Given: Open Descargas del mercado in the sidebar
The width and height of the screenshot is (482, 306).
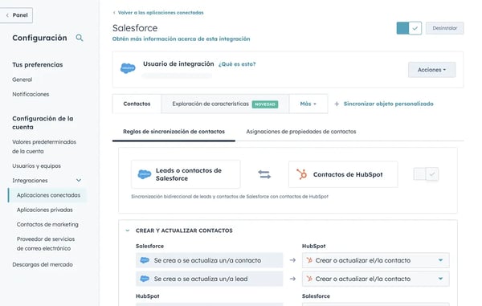Looking at the screenshot, I should [x=43, y=264].
